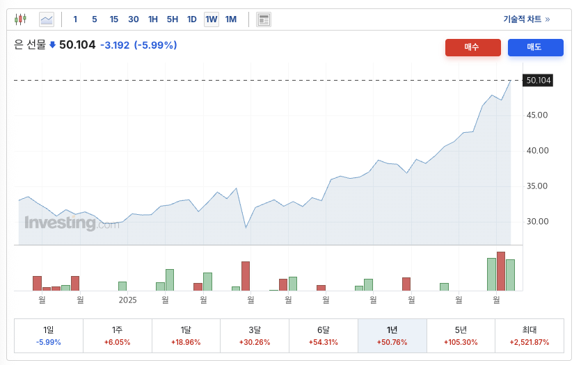Select the 1일 performance tab
Image resolution: width=581 pixels, height=365 pixels.
[x=49, y=336]
